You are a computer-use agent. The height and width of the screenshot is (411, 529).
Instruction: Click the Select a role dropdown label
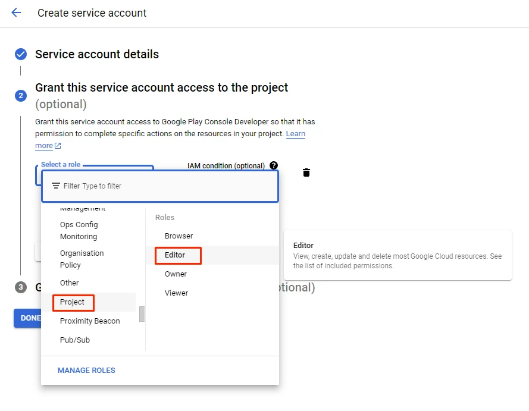61,165
